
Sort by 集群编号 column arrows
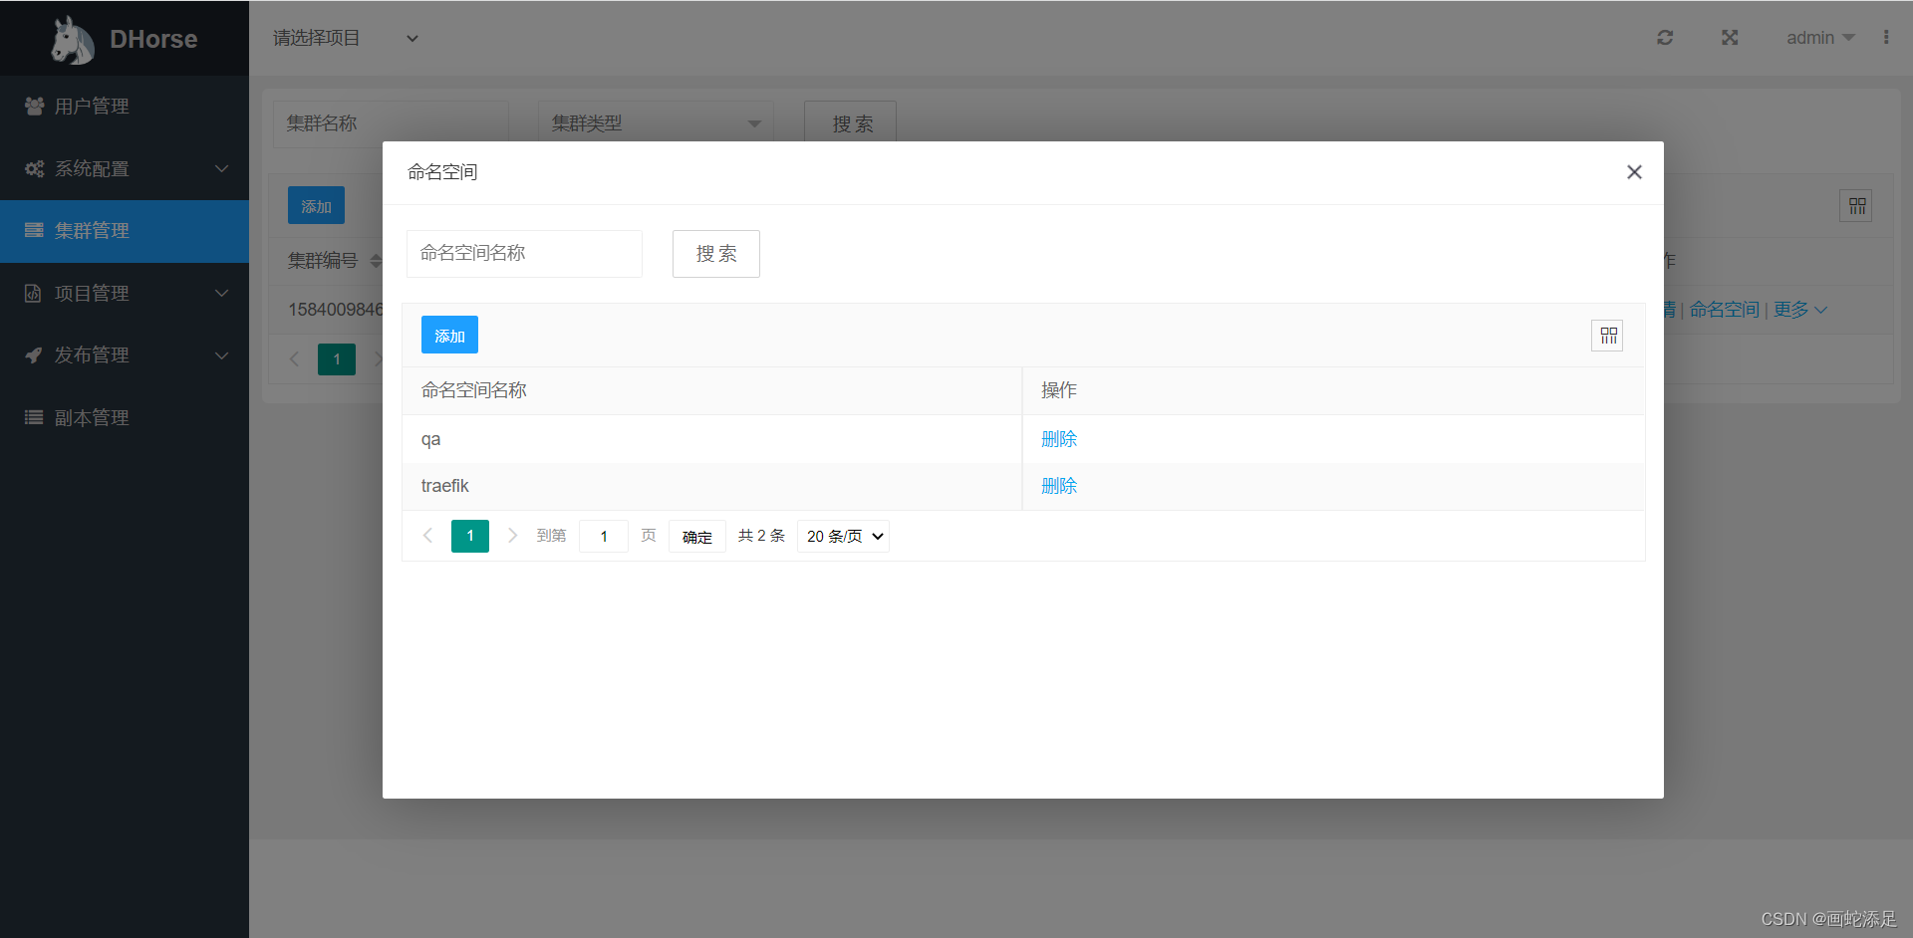(x=376, y=261)
